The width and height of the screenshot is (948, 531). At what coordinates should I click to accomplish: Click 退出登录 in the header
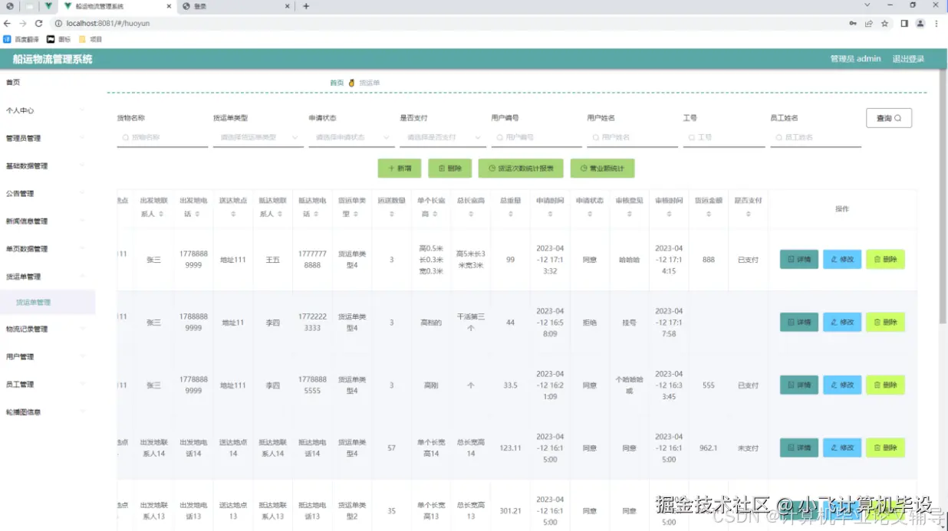[908, 59]
